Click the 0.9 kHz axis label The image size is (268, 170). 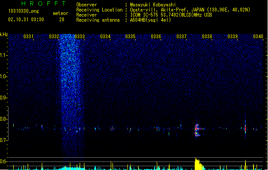click(x=3, y=98)
